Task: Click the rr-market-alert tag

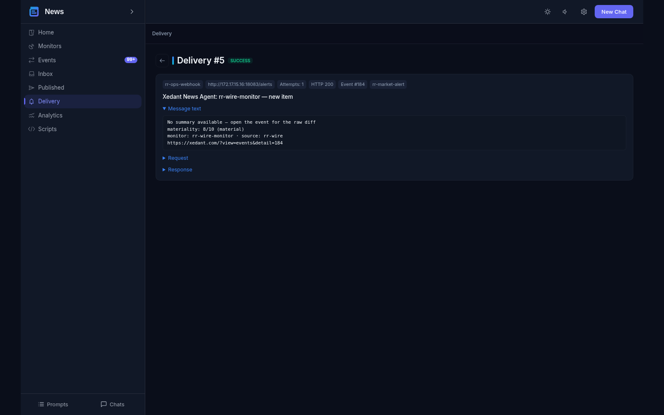Action: [x=388, y=84]
